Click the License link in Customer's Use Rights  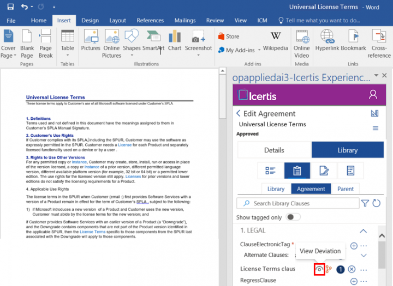click(124, 145)
